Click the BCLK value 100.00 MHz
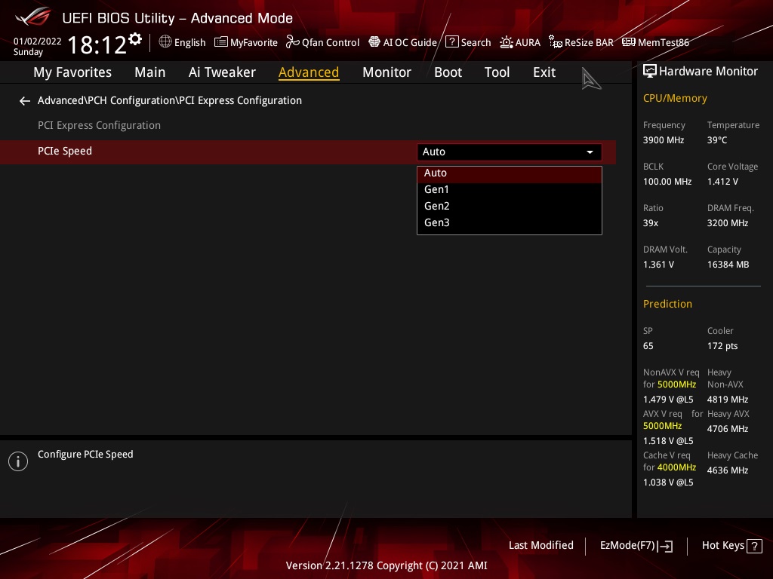 click(x=667, y=182)
